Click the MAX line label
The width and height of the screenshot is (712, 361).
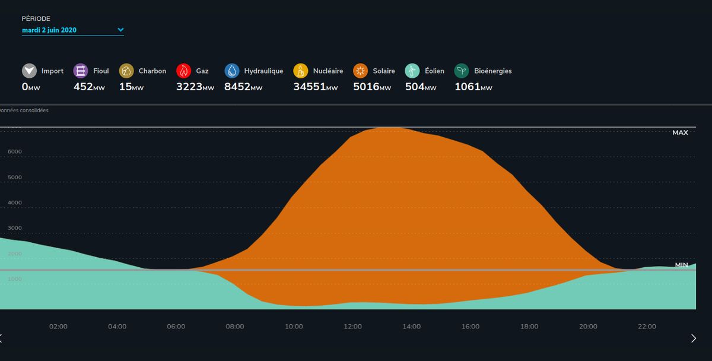[x=680, y=133]
